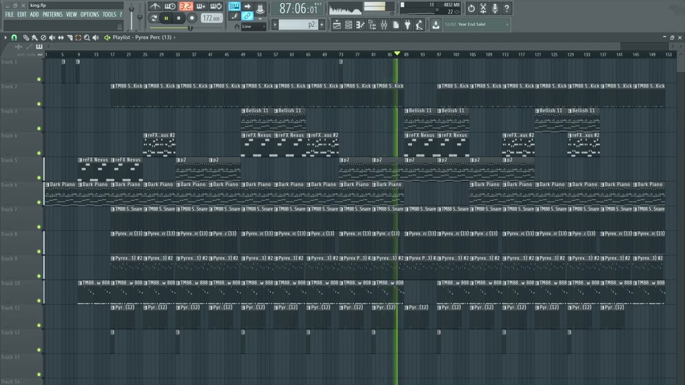The width and height of the screenshot is (685, 385).
Task: Open the Playlist options menu arrow
Action: coord(5,37)
